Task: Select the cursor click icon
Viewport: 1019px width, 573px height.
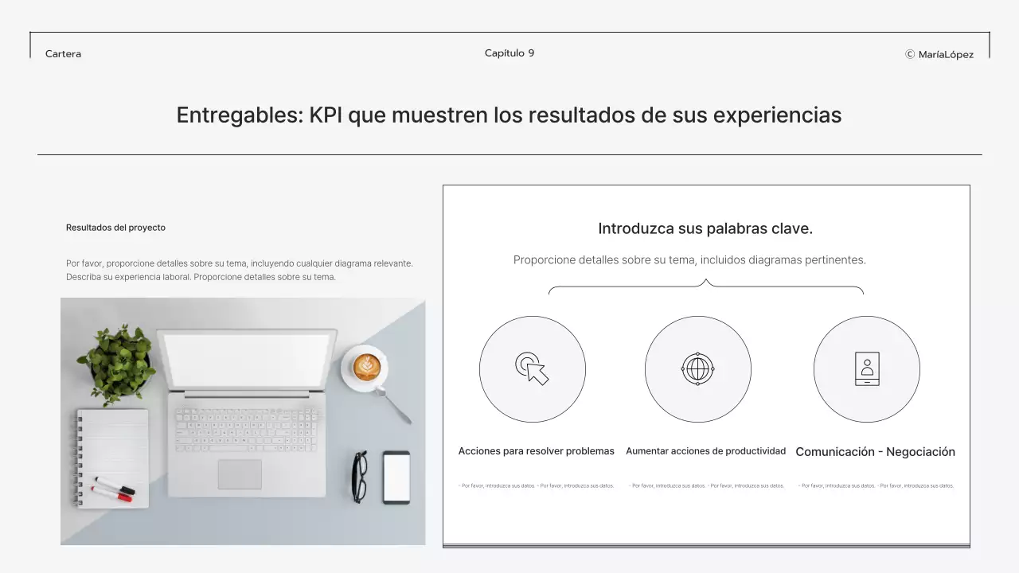Action: (x=533, y=368)
